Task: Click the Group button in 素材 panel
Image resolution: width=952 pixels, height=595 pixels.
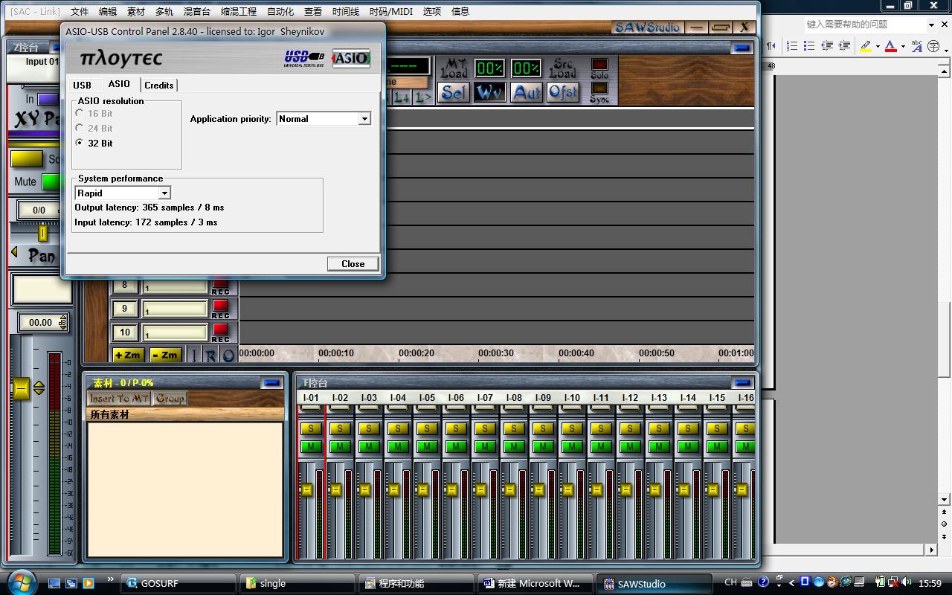Action: pos(170,399)
